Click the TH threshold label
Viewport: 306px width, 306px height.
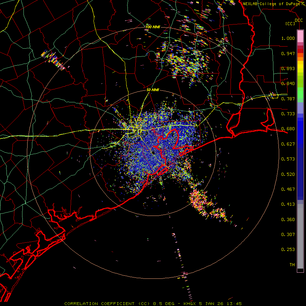[x=292, y=265]
